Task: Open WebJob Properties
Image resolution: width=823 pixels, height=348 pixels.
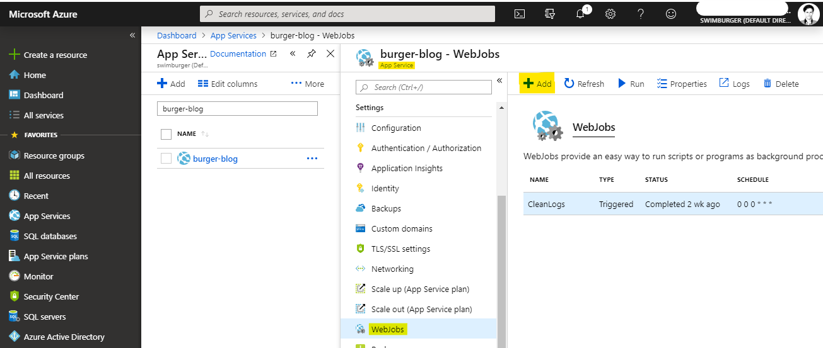Action: pyautogui.click(x=682, y=84)
